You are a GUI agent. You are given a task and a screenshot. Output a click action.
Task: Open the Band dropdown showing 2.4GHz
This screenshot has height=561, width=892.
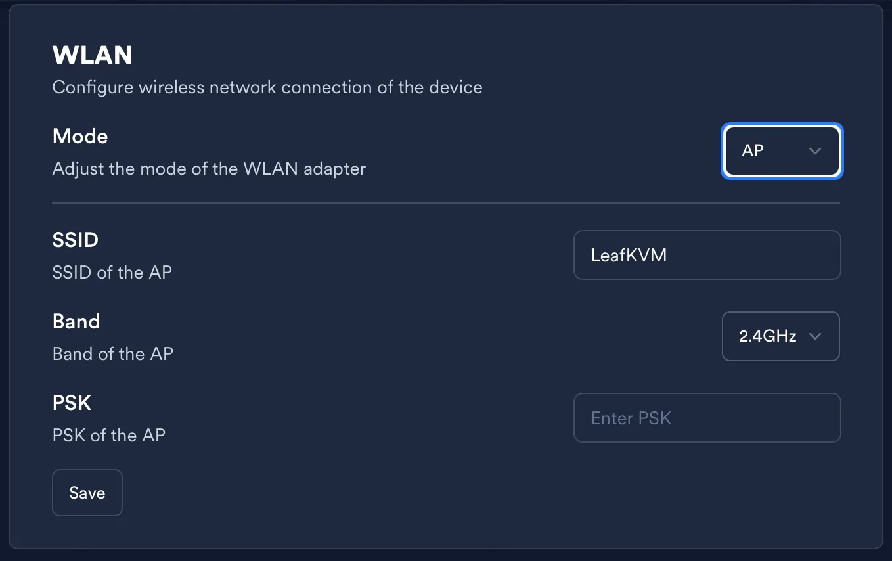pos(780,336)
